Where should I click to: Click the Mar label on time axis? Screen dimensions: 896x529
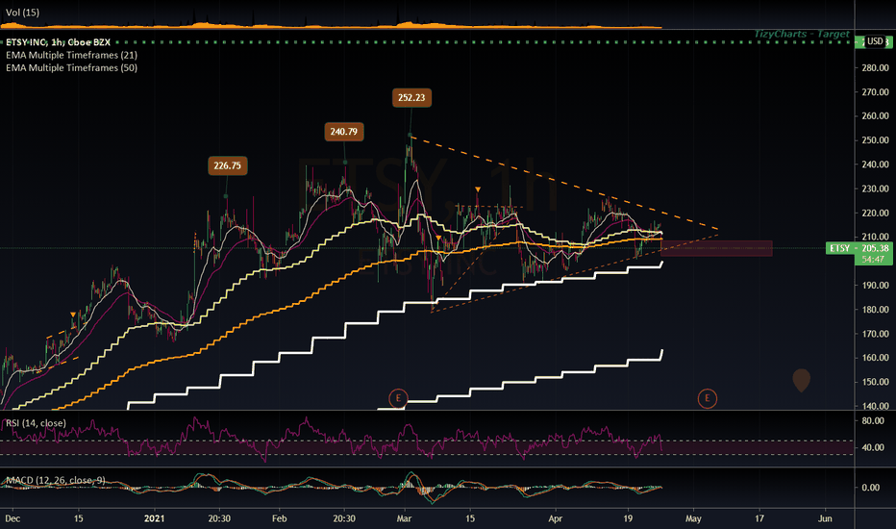(404, 518)
